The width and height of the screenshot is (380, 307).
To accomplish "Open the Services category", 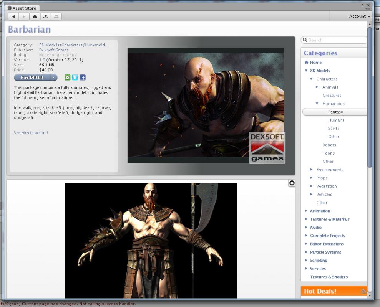I will point(318,269).
